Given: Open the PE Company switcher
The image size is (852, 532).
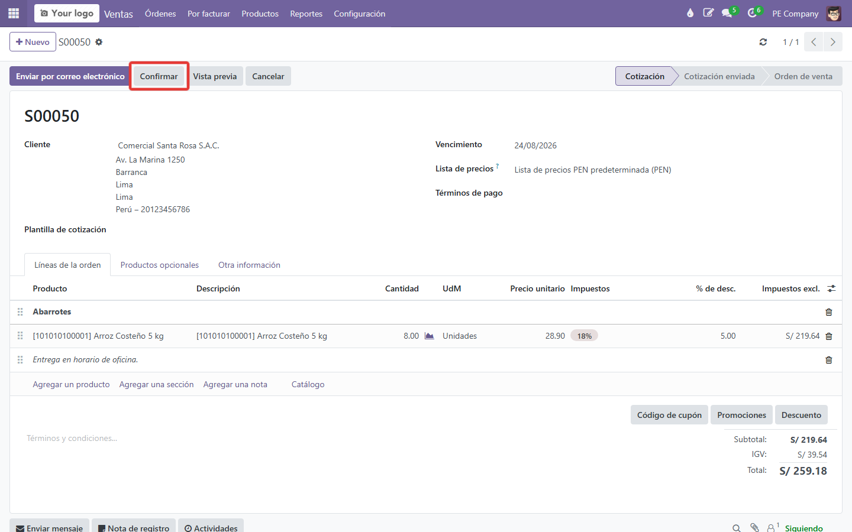Looking at the screenshot, I should [x=795, y=14].
